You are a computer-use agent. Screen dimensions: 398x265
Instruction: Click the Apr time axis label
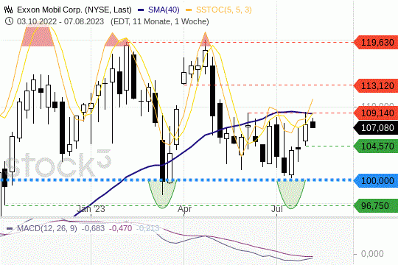[184, 209]
